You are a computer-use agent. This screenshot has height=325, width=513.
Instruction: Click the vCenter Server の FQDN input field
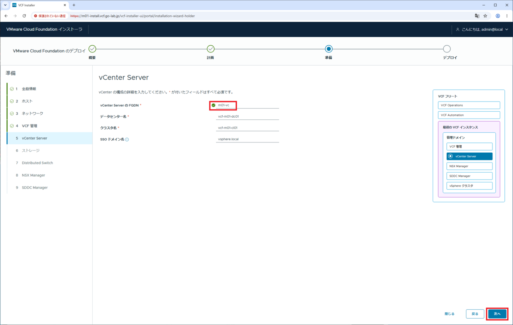point(248,105)
